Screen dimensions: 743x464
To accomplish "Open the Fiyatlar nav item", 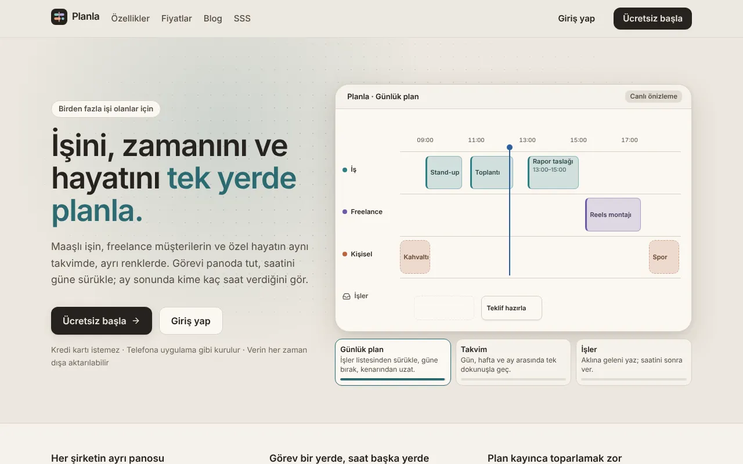I will [176, 19].
